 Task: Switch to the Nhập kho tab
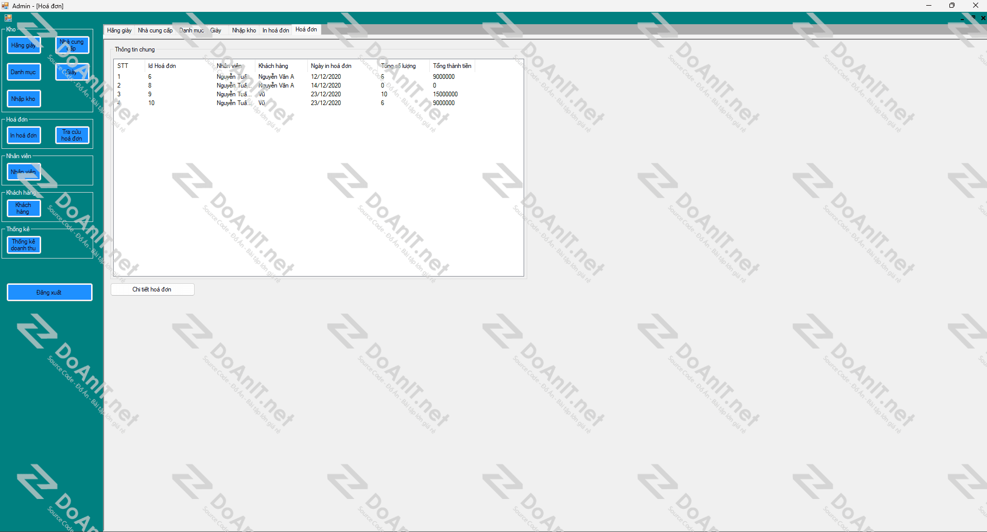pyautogui.click(x=244, y=30)
